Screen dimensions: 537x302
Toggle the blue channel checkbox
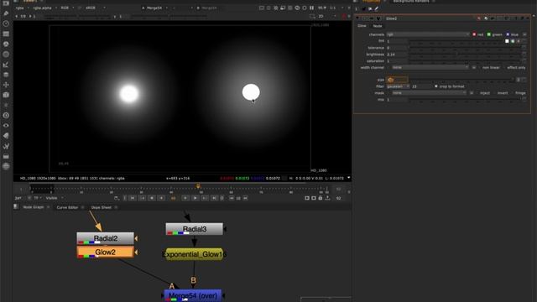tap(508, 34)
